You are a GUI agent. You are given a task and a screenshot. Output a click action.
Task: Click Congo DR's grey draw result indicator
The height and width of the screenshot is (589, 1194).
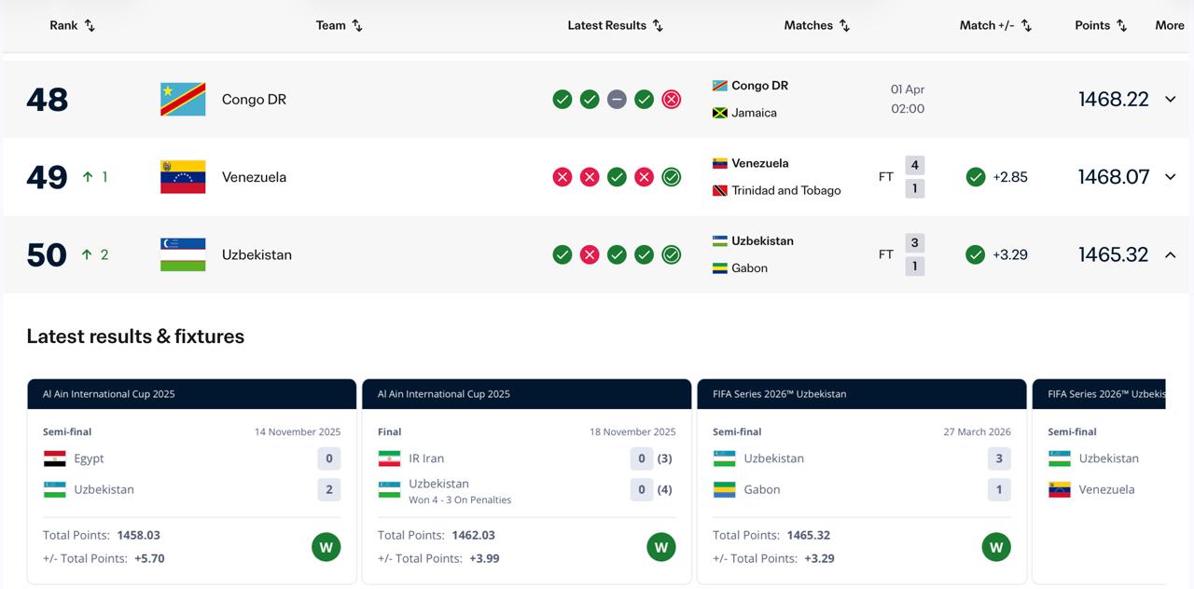click(617, 100)
